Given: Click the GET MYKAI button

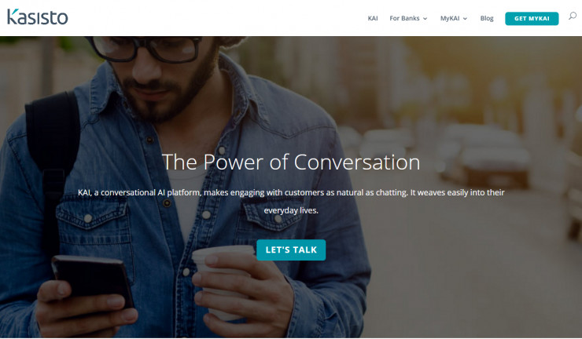Looking at the screenshot, I should (x=532, y=19).
